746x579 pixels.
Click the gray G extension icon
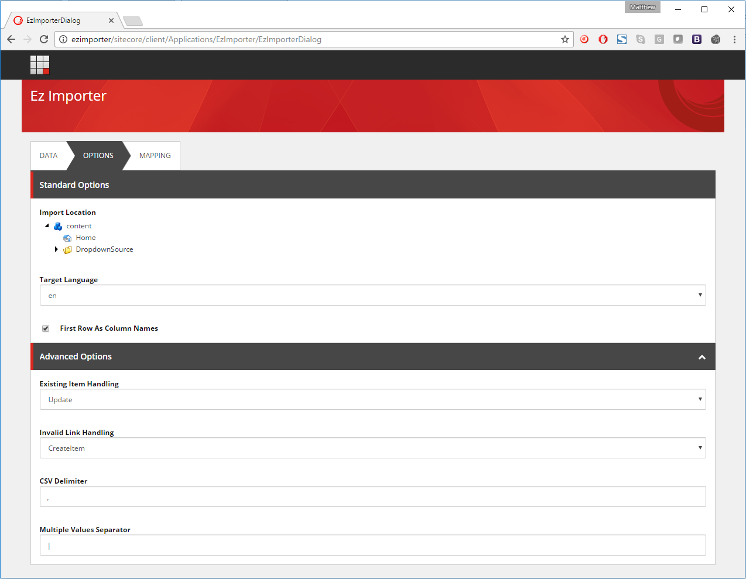click(659, 39)
